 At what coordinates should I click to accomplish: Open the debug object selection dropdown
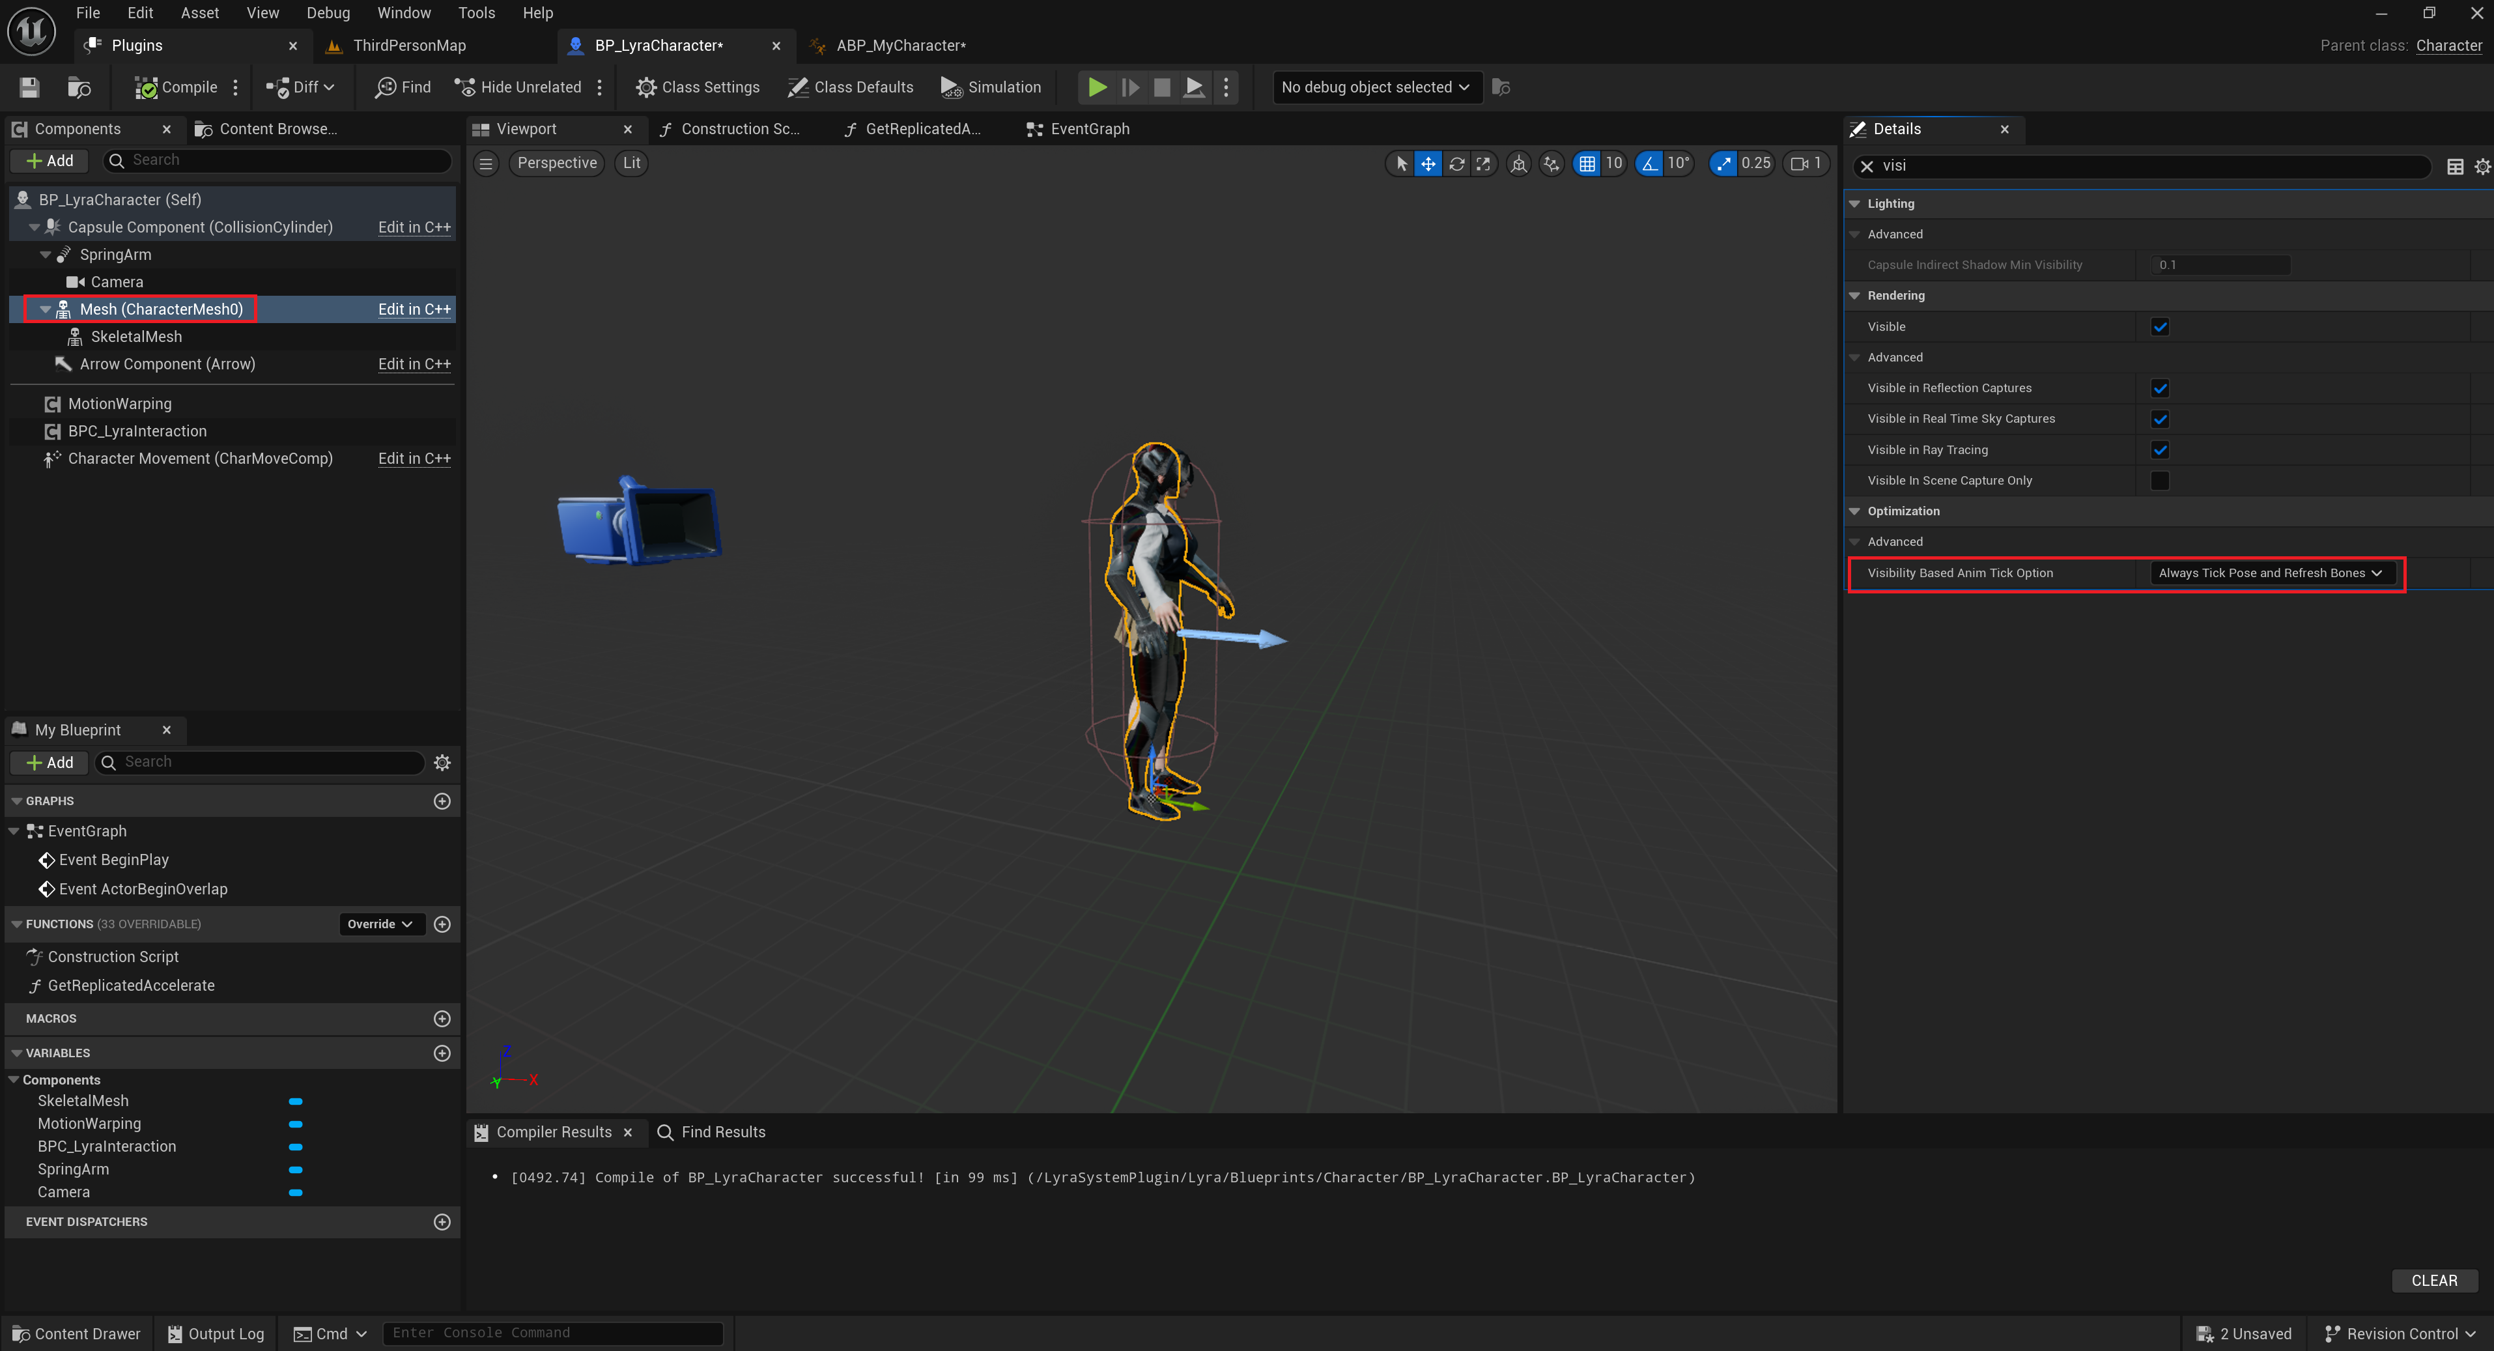tap(1375, 87)
